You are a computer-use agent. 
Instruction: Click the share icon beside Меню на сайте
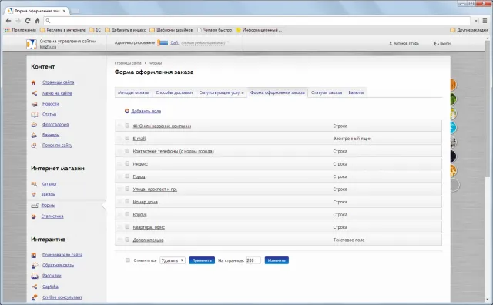coord(34,93)
